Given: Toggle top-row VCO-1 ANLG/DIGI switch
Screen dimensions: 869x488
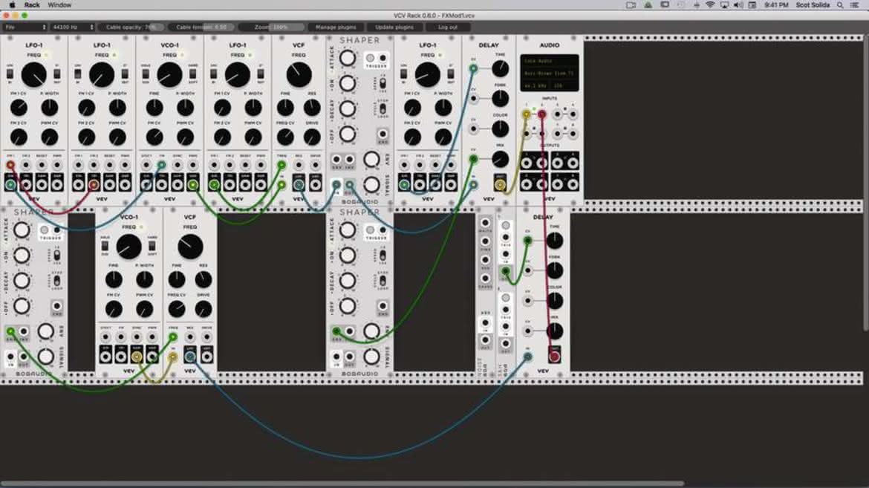Looking at the screenshot, I should click(145, 74).
